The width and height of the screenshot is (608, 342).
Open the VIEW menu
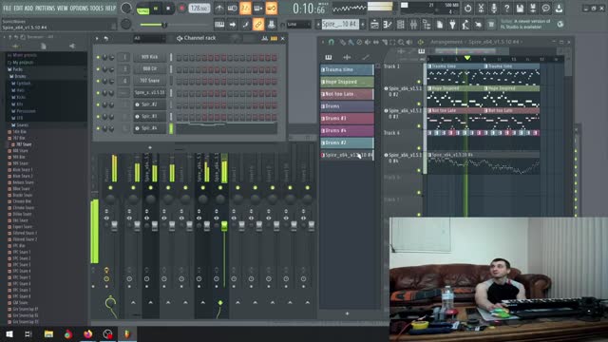click(62, 9)
